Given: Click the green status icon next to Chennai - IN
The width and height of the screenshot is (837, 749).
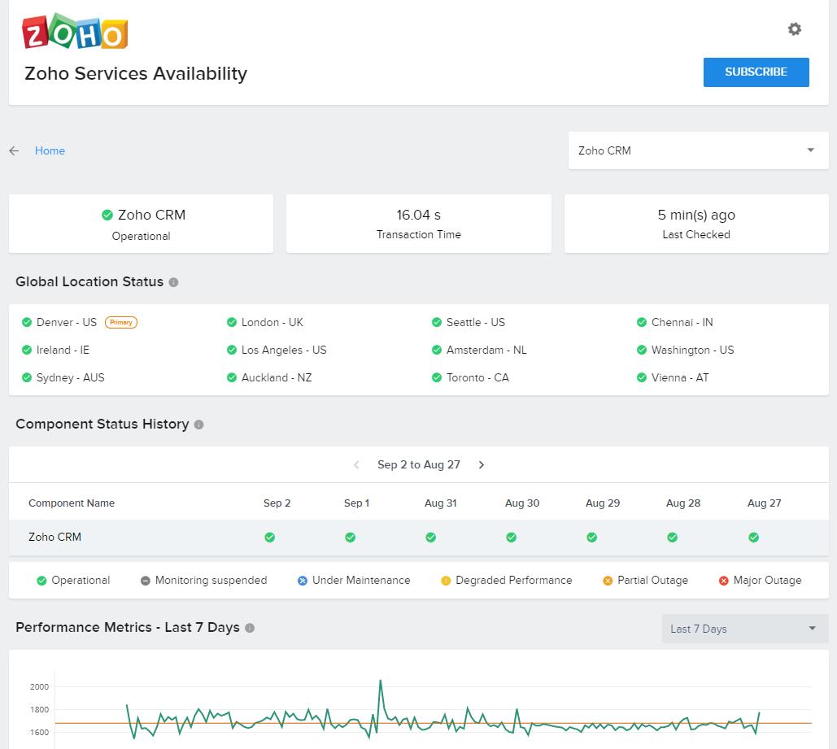Looking at the screenshot, I should 642,322.
